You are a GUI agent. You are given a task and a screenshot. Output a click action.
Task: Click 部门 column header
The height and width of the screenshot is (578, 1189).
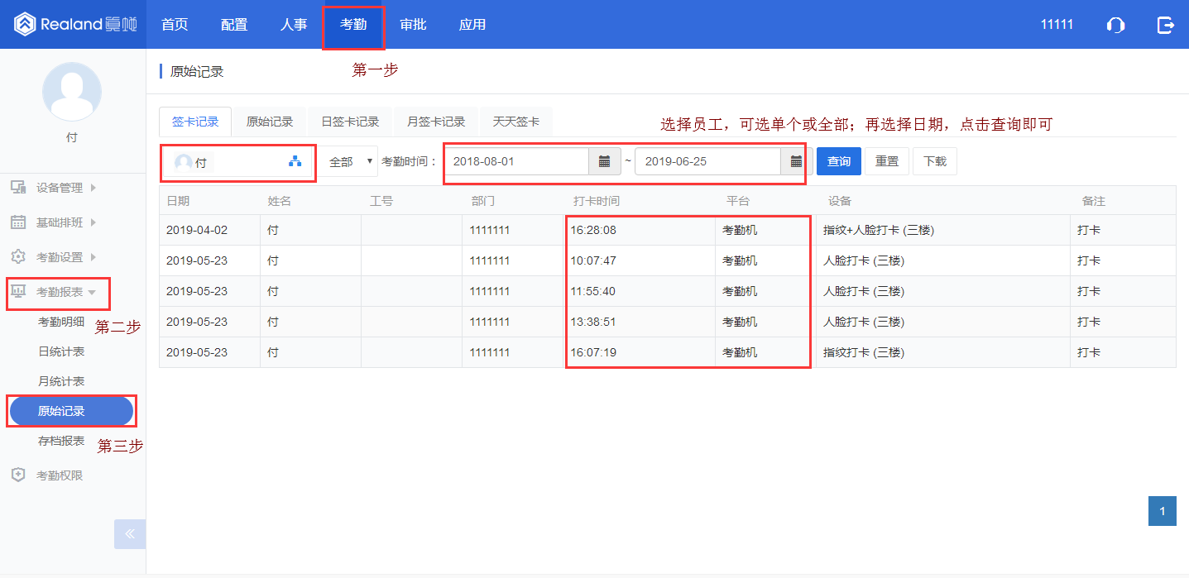(483, 201)
